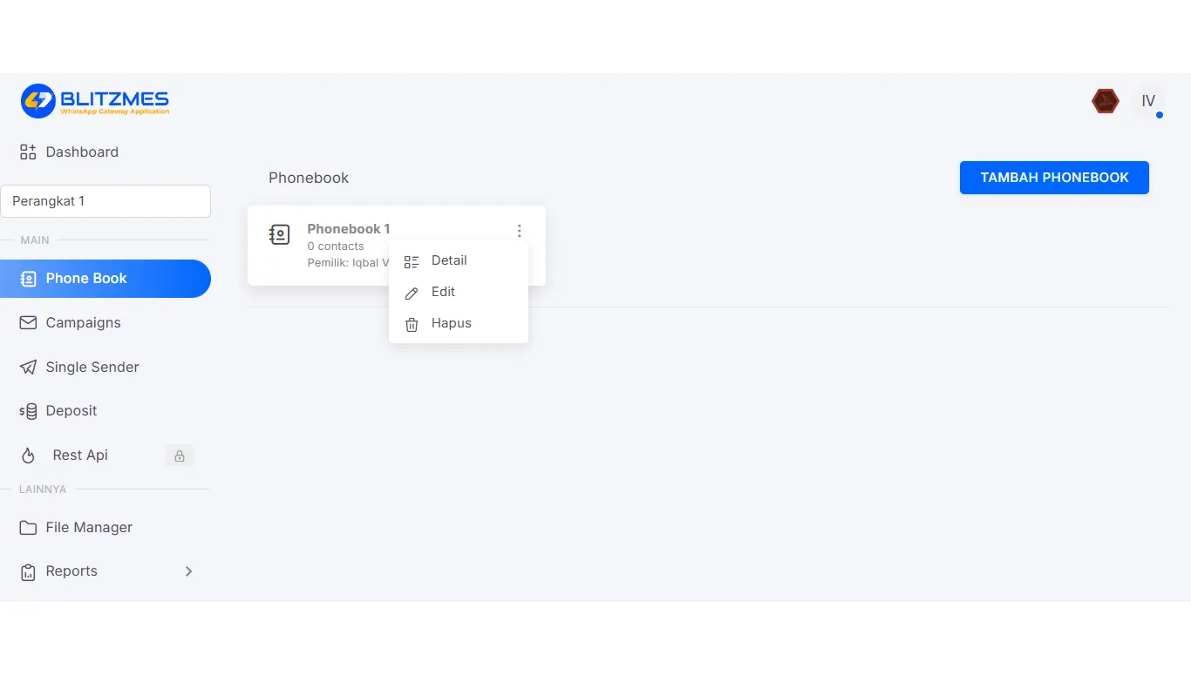Screen dimensions: 1191x675
Task: Click the TAMBAH PHONEBOOK button
Action: (1054, 178)
